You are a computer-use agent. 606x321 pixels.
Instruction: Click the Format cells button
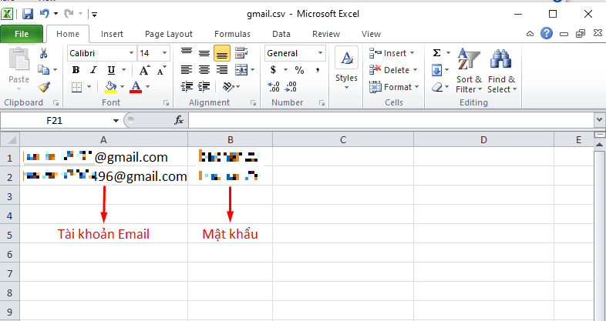[x=394, y=87]
